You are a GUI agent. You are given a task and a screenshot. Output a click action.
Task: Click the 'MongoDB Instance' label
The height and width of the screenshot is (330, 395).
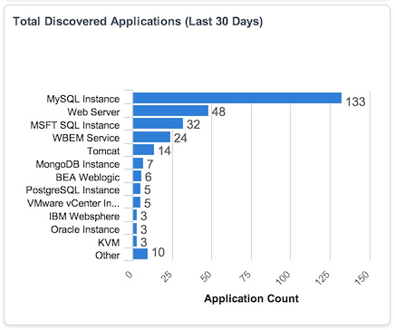tap(78, 164)
